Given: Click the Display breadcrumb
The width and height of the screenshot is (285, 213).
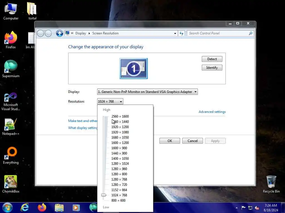Looking at the screenshot, I should click(80, 33).
